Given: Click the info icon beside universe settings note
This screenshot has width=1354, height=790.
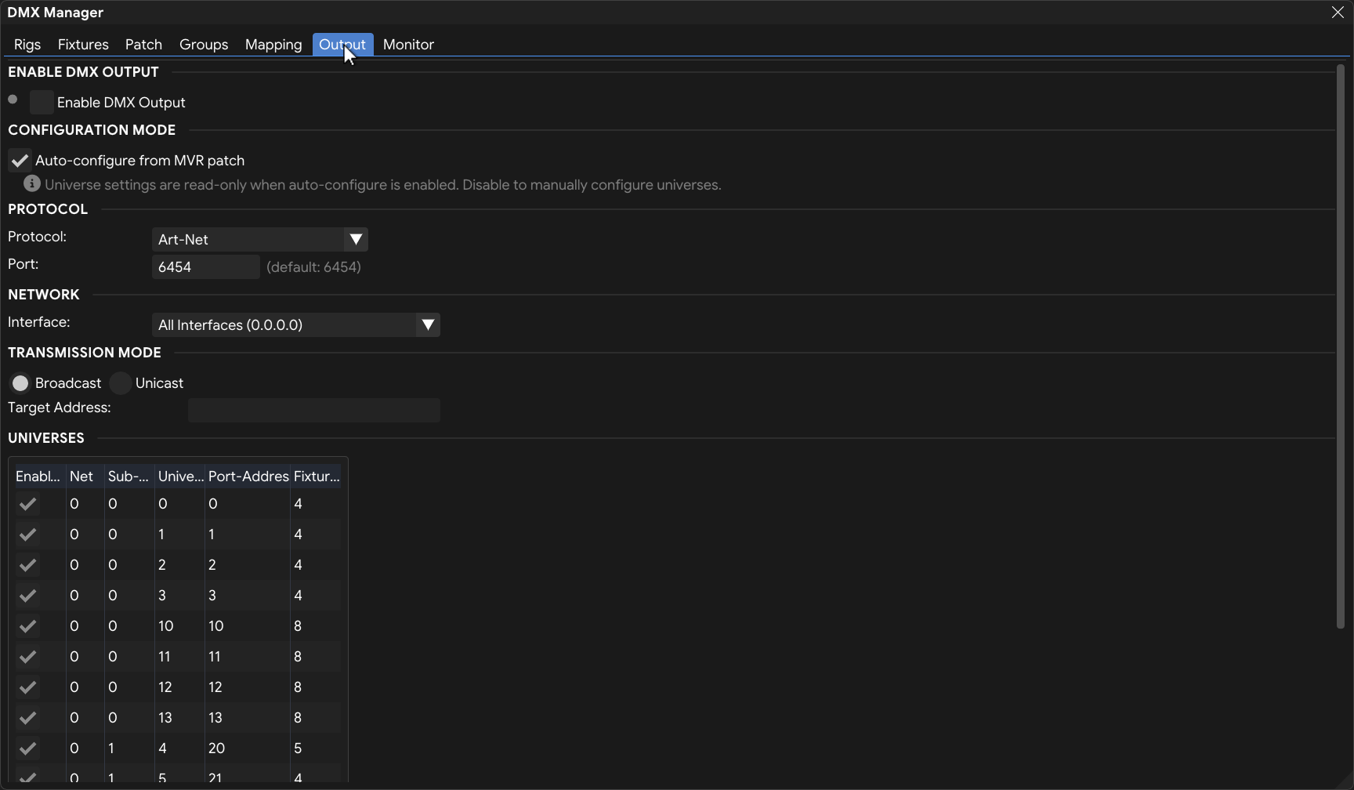Looking at the screenshot, I should coord(32,183).
